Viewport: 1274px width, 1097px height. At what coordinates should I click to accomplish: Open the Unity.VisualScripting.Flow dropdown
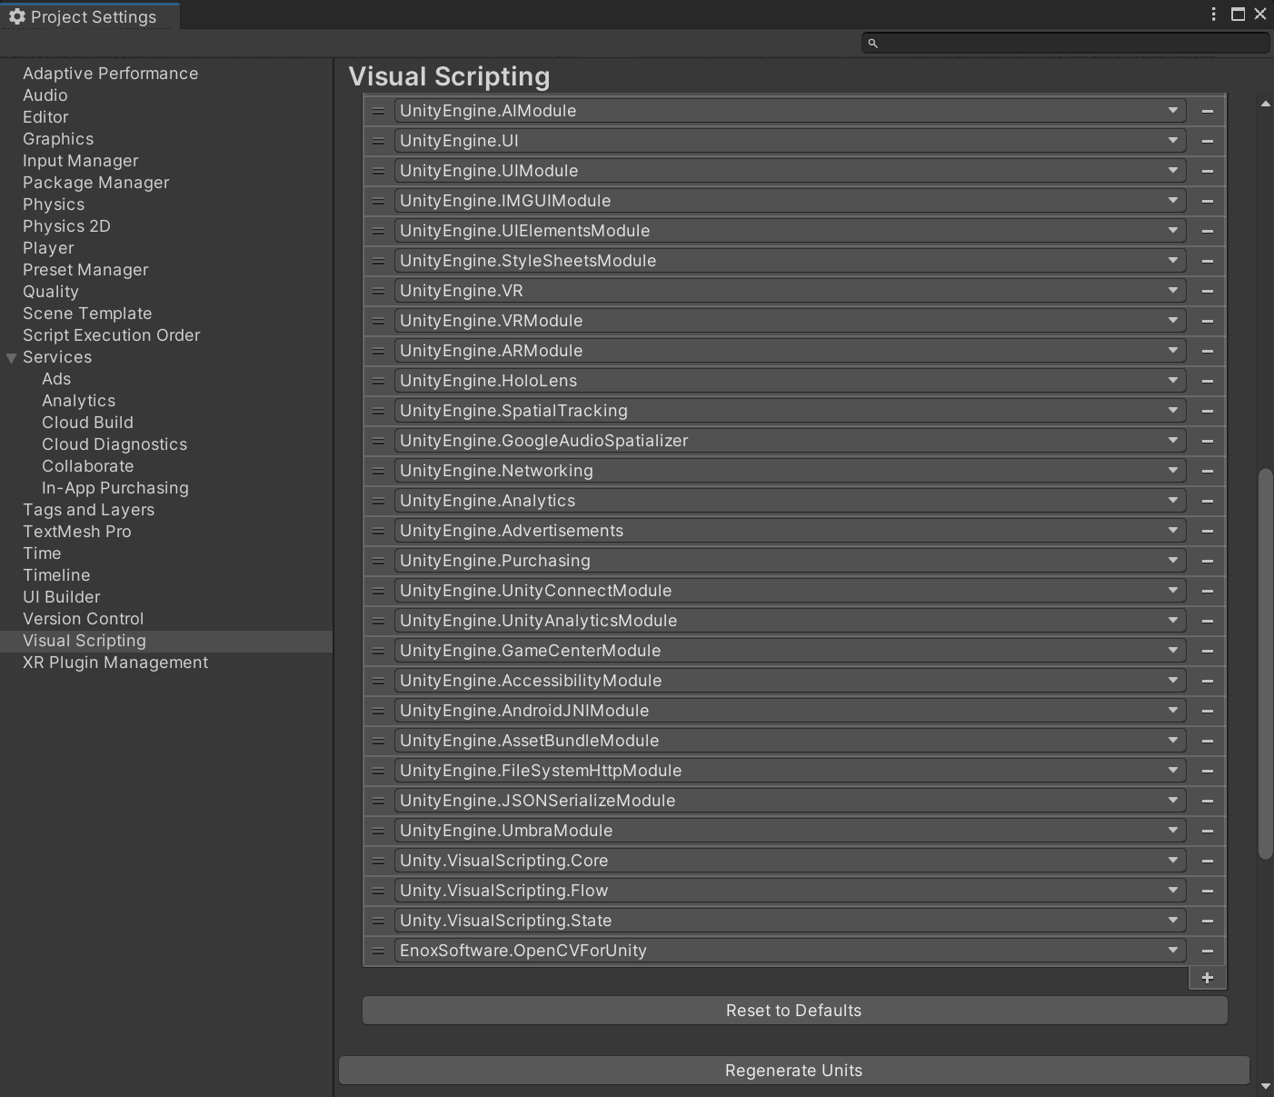pos(790,891)
